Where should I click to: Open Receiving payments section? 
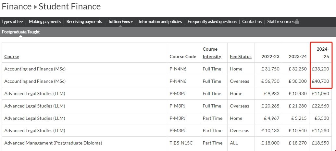coord(84,22)
